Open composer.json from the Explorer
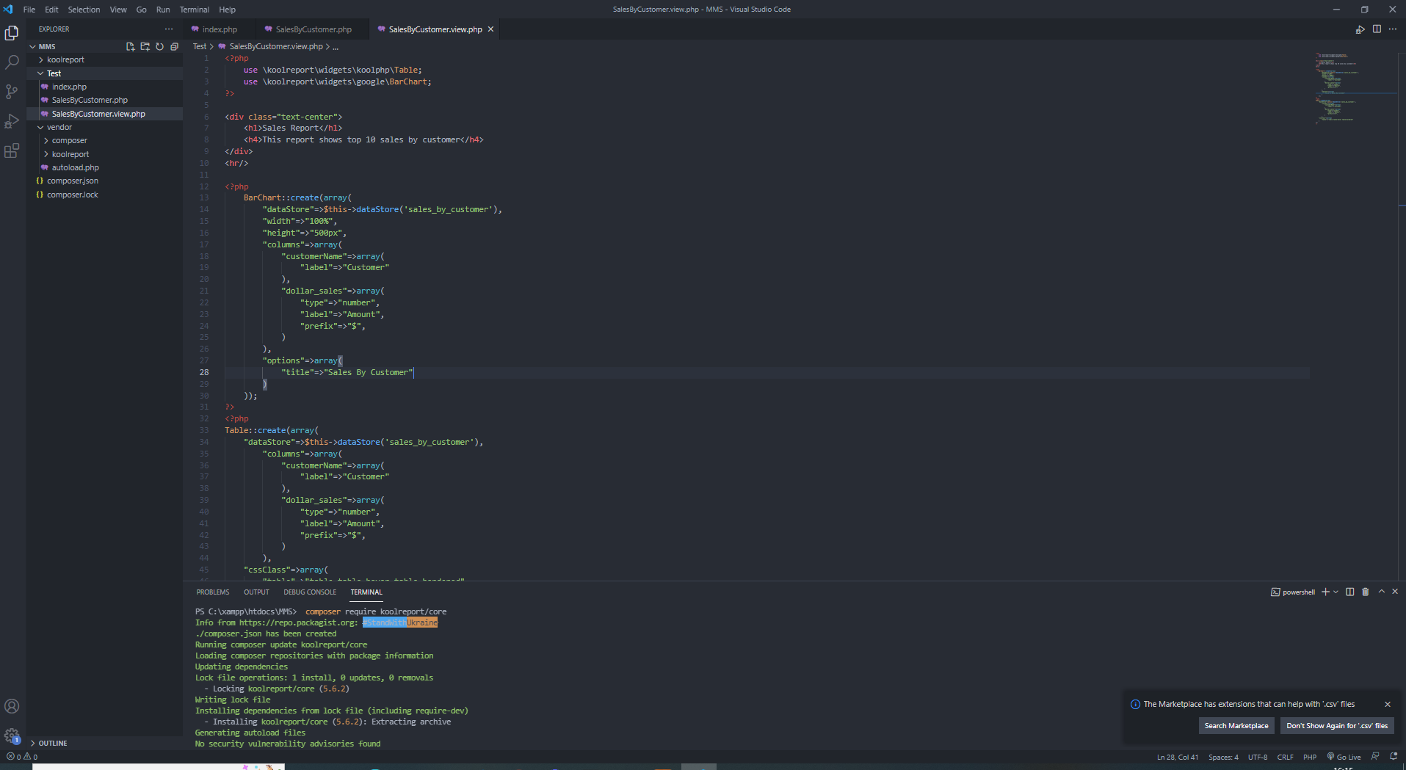The height and width of the screenshot is (770, 1406). 72,181
